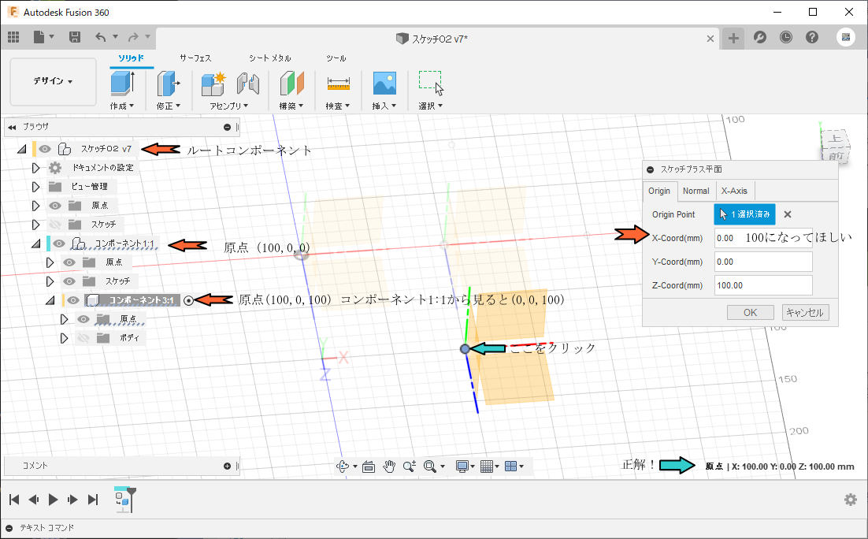Toggle visibility of root スケッチ02 v7

coord(45,149)
